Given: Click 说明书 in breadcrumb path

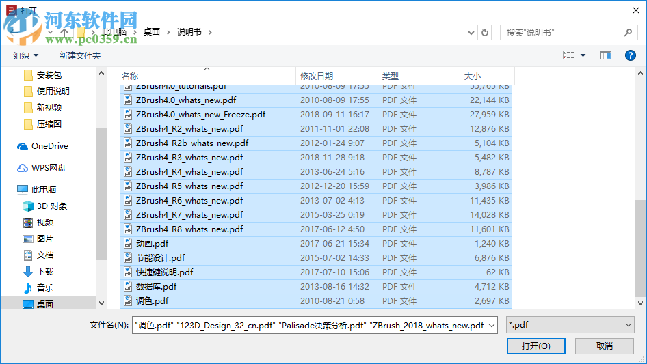Looking at the screenshot, I should [189, 32].
